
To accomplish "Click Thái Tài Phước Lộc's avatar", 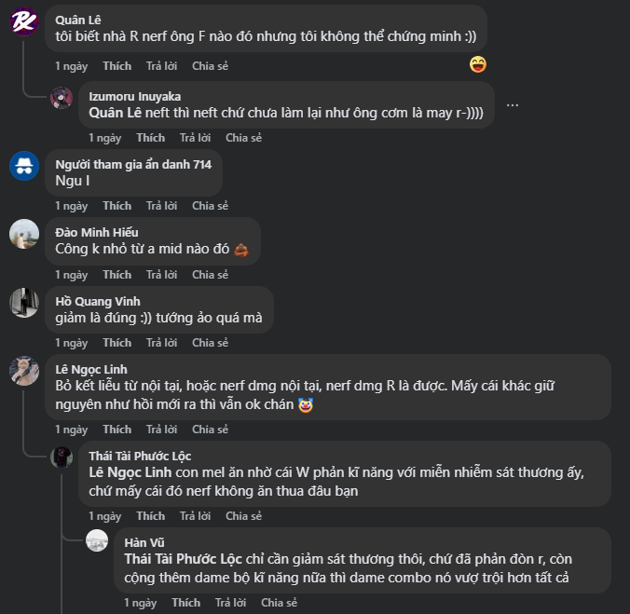I will pos(62,456).
